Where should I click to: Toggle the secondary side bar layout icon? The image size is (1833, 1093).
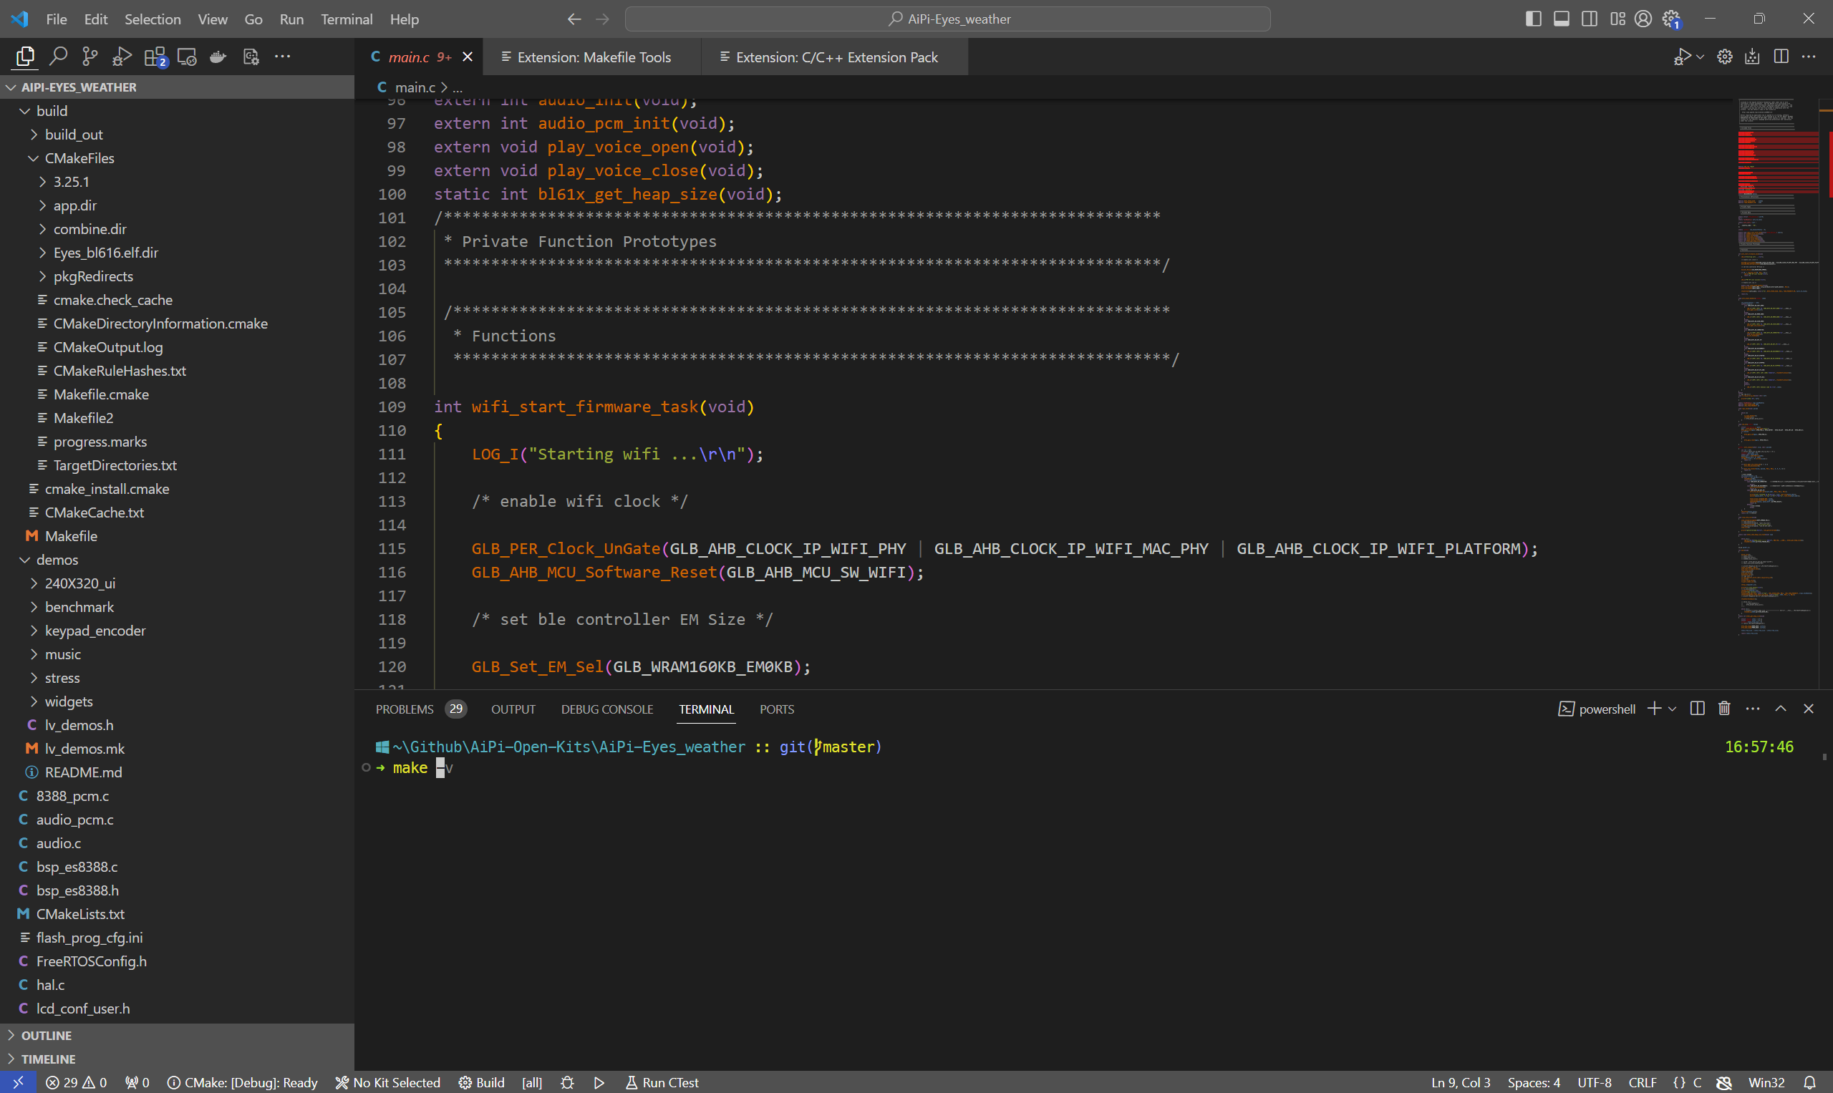1589,19
